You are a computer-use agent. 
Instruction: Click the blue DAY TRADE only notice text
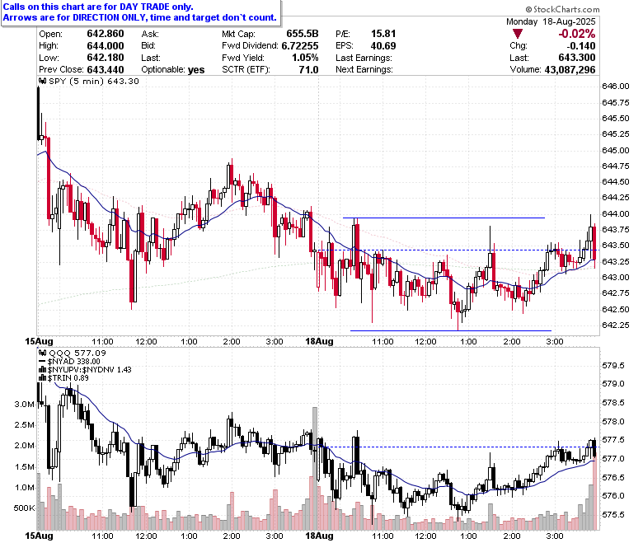[x=139, y=12]
